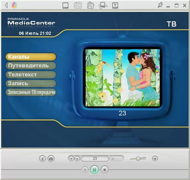Select the Каналы menu item
Screen dimensions: 190x180
(31, 57)
